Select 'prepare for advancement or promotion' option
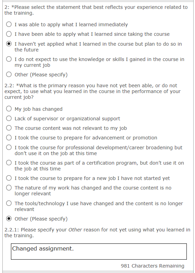Image resolution: width=195 pixels, height=273 pixels. (9, 138)
